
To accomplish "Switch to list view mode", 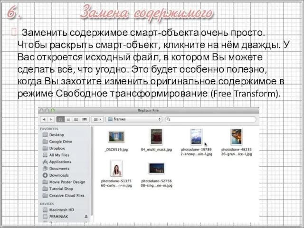I will tap(68, 119).
